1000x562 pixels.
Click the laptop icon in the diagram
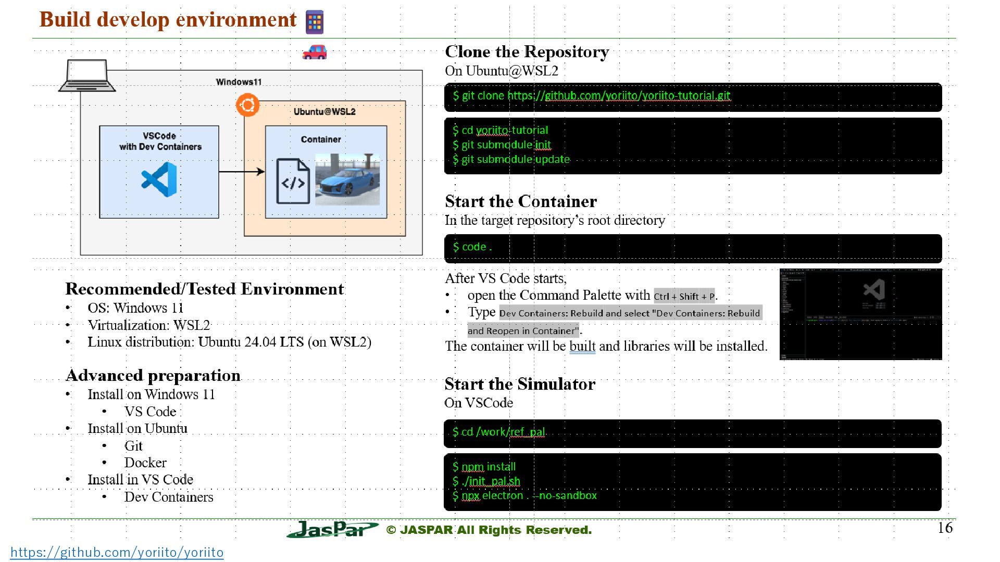[x=87, y=76]
